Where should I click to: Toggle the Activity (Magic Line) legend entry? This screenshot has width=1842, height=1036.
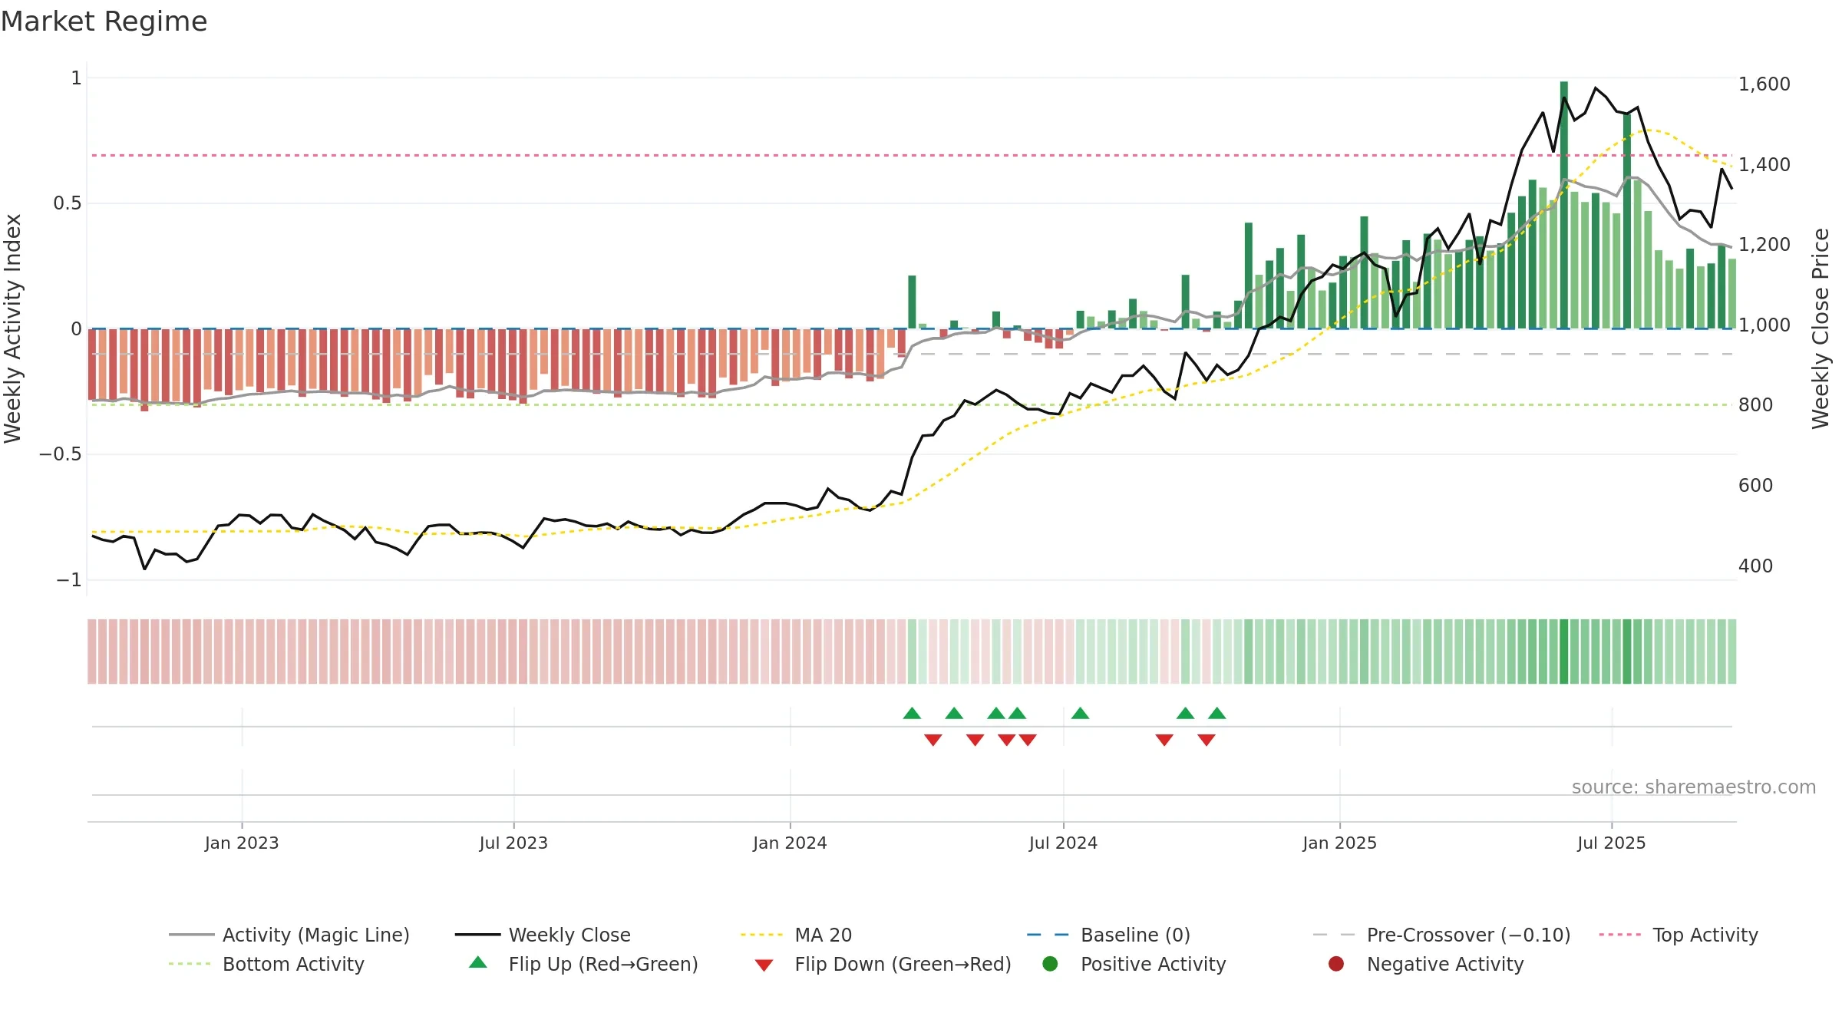289,935
